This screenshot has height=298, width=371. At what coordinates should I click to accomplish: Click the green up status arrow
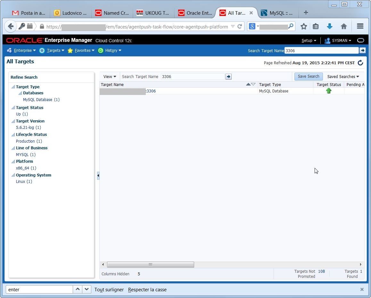pos(329,91)
